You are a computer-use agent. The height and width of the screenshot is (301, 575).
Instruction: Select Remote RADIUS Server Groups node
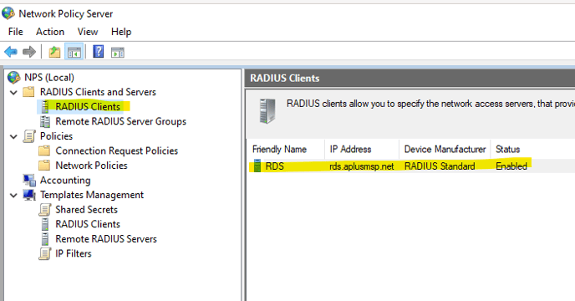click(x=120, y=121)
